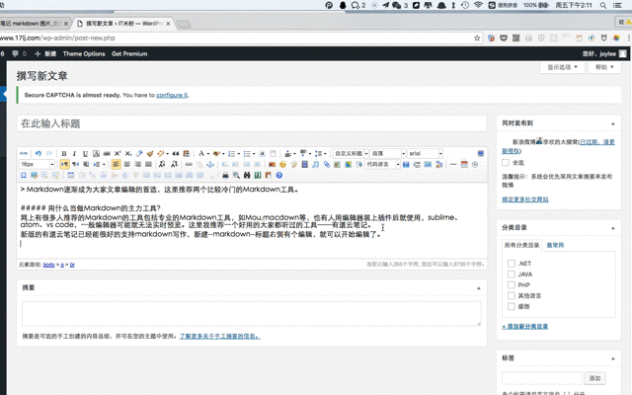The height and width of the screenshot is (395, 632).
Task: Align text to the left
Action: pos(117,165)
